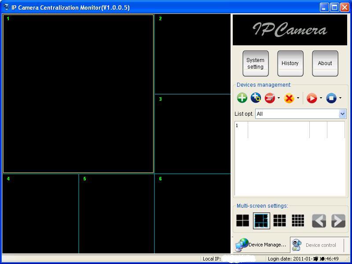352x264 pixels.
Task: Click the History button
Action: (x=290, y=63)
